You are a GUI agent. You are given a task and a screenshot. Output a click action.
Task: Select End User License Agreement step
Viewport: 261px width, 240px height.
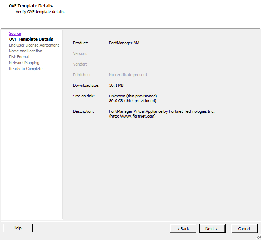(x=34, y=45)
